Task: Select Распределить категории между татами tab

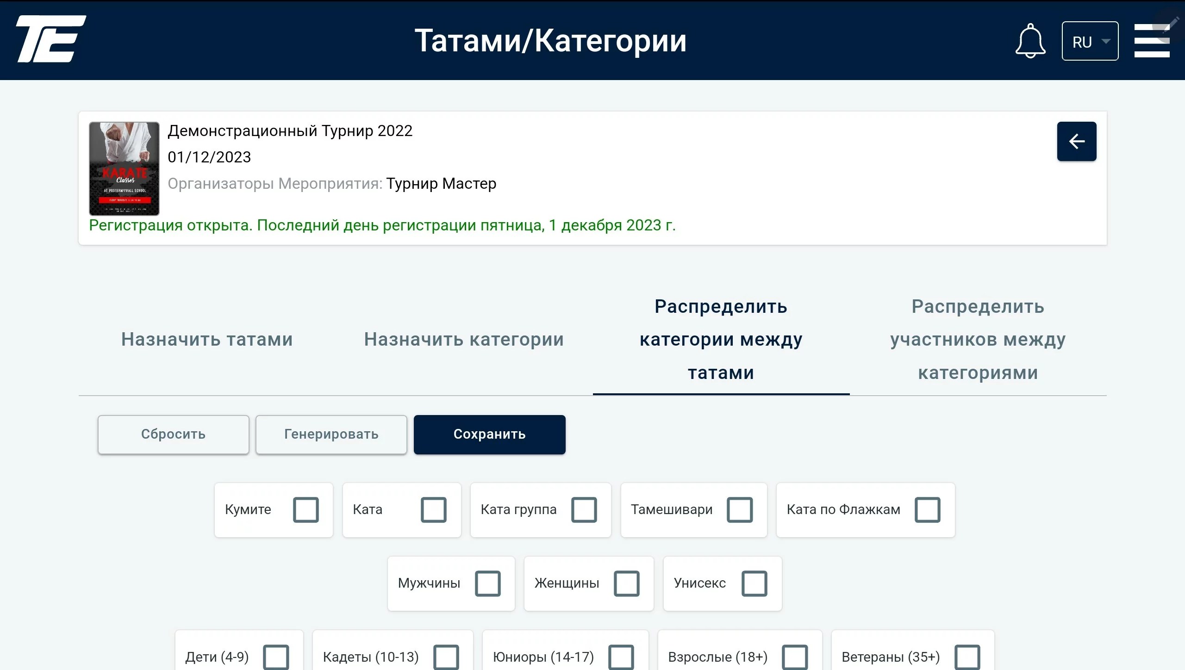Action: pyautogui.click(x=721, y=339)
